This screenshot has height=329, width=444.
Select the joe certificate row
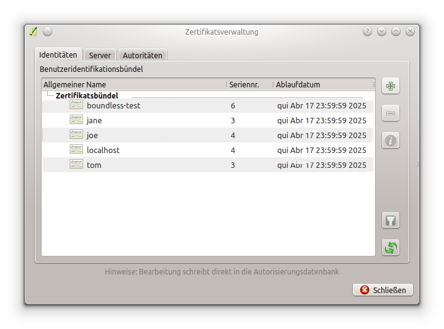[92, 135]
